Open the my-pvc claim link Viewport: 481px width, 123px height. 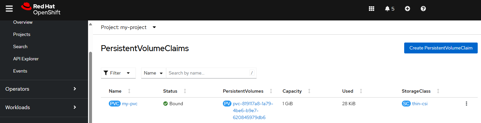pyautogui.click(x=130, y=104)
